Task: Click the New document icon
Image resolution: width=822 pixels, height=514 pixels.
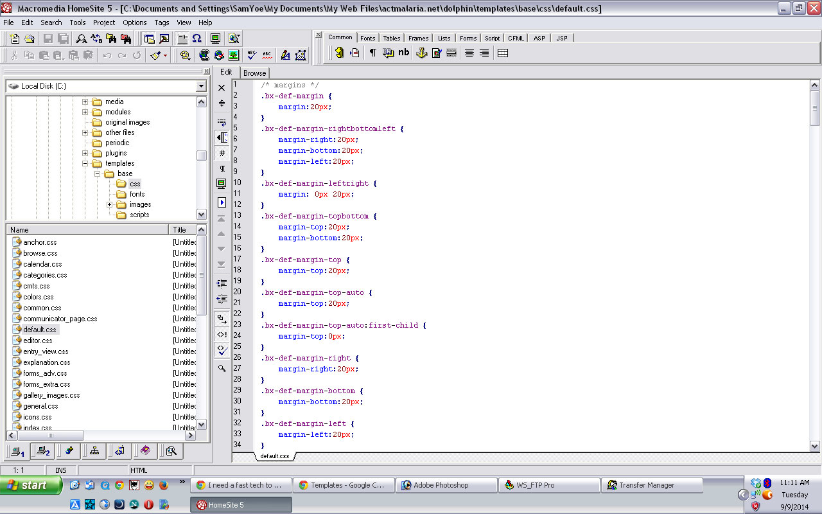Action: (13, 39)
